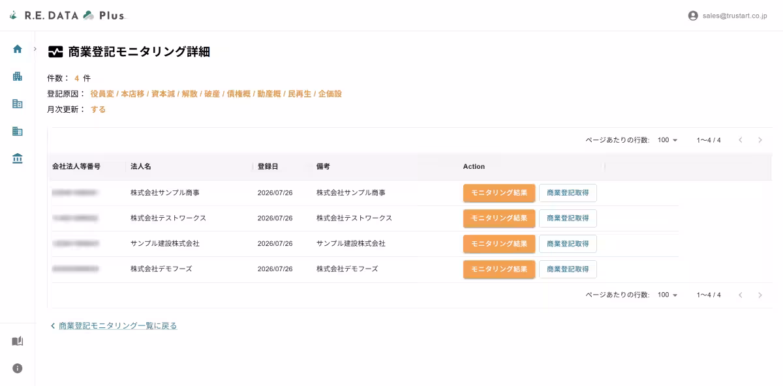The image size is (783, 386).
Task: Open the second building icon in sidebar
Action: tap(18, 104)
